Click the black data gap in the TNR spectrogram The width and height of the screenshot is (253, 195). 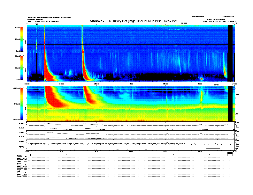230,104
